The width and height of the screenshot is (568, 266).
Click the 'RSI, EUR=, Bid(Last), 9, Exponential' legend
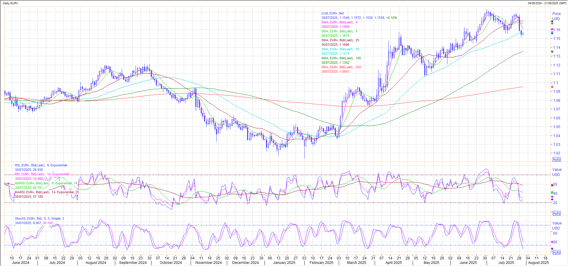(x=41, y=165)
